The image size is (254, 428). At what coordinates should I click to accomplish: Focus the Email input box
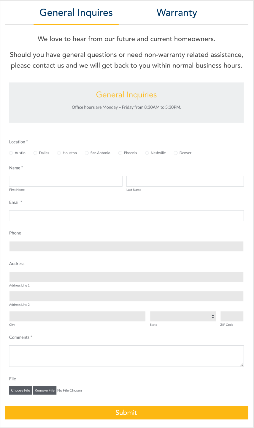tap(126, 216)
